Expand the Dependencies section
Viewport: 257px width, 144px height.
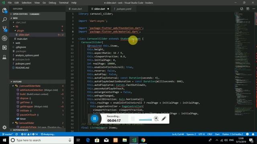click(x=37, y=130)
